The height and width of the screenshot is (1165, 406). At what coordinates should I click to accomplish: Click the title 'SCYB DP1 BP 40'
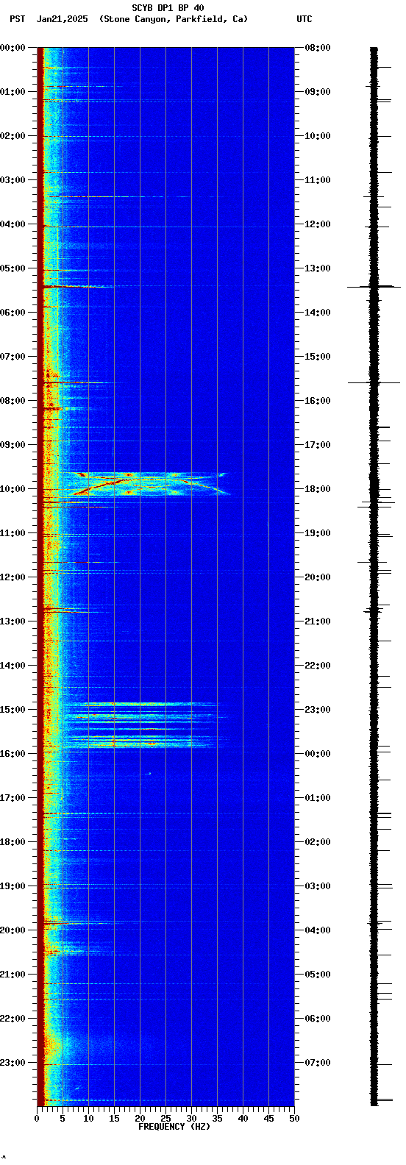click(x=168, y=8)
